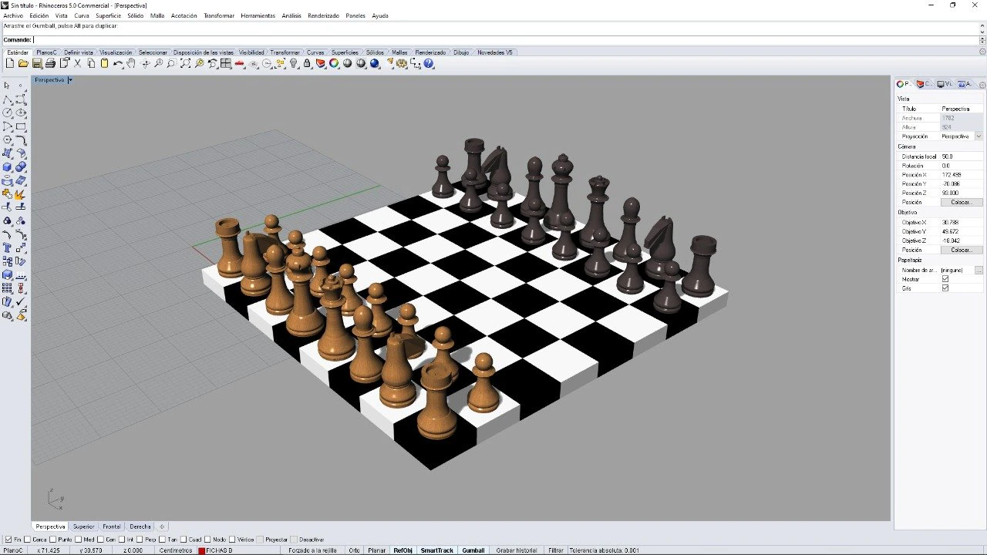Switch to the Superior viewport tab
Viewport: 987px width, 555px height.
pyautogui.click(x=83, y=526)
